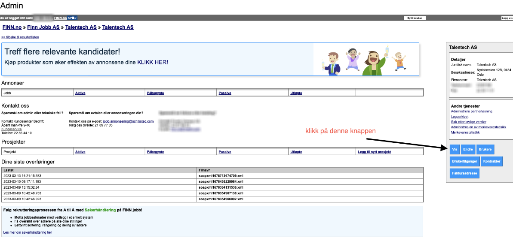Open Påbegynte in the Annonser Jobb row
Viewport: 513px width, 238px height.
(x=155, y=93)
